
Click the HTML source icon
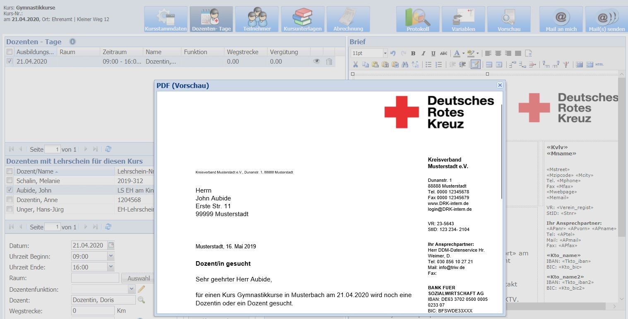(x=599, y=64)
